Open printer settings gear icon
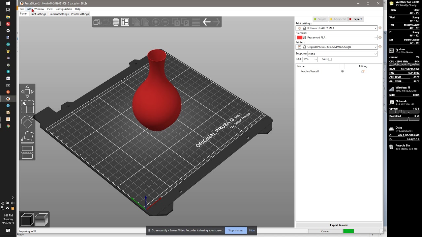The image size is (422, 237). point(380,47)
